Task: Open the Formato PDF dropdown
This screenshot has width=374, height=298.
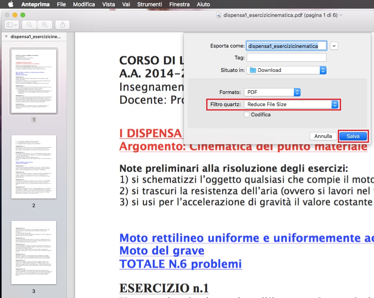Action: tap(272, 92)
